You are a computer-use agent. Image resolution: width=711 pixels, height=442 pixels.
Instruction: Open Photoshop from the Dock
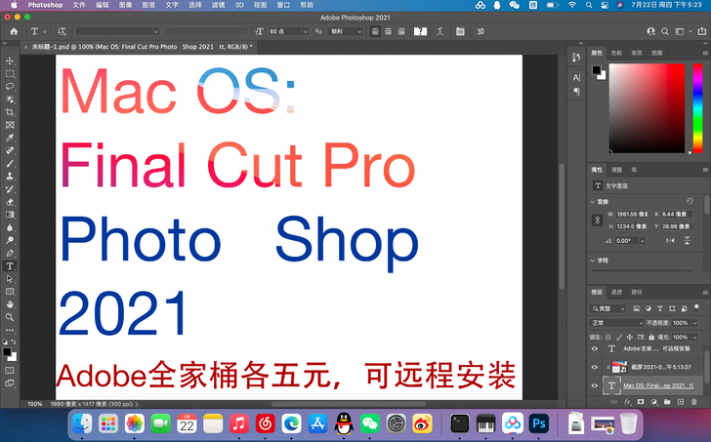(538, 423)
